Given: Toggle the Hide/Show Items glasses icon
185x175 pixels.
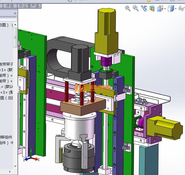Looking at the screenshot, I should pyautogui.click(x=181, y=8).
